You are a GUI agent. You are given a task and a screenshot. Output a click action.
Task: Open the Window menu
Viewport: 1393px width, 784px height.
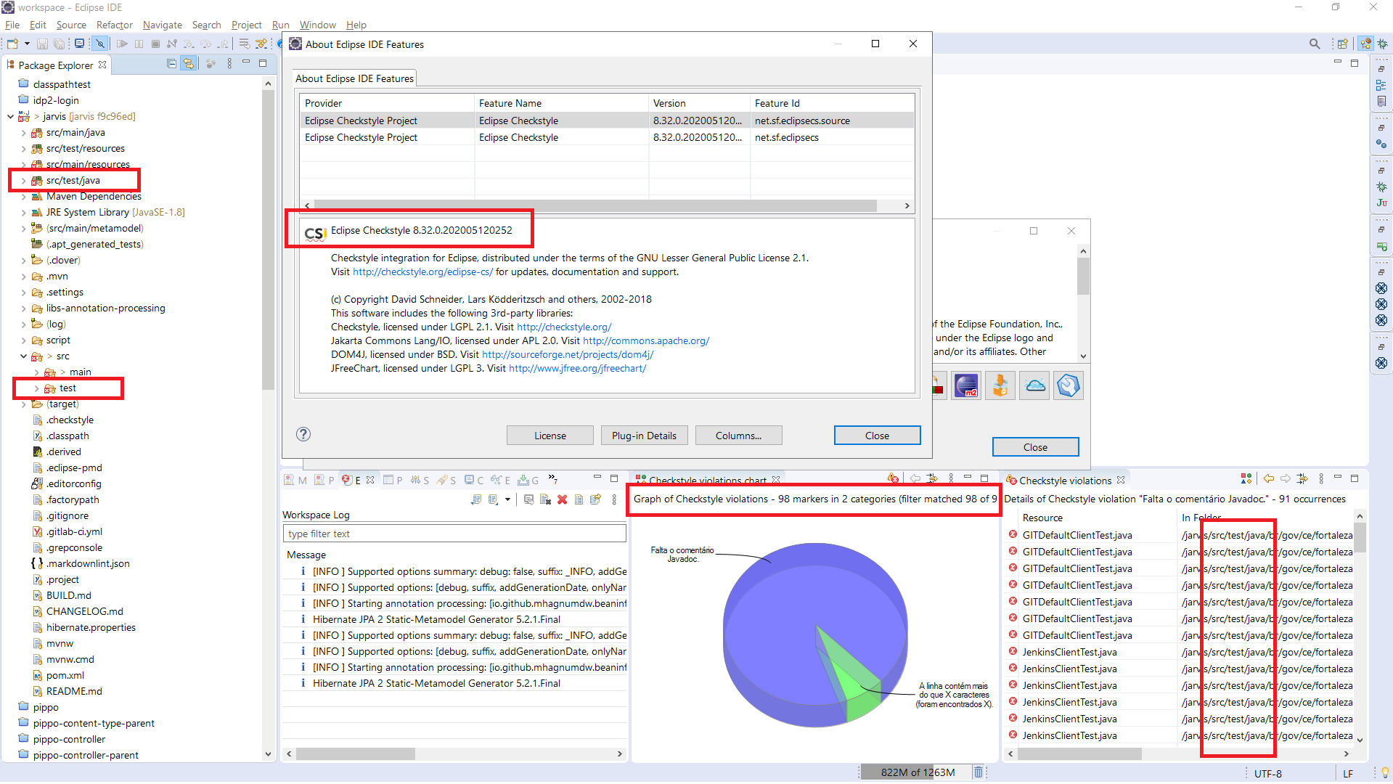point(317,25)
